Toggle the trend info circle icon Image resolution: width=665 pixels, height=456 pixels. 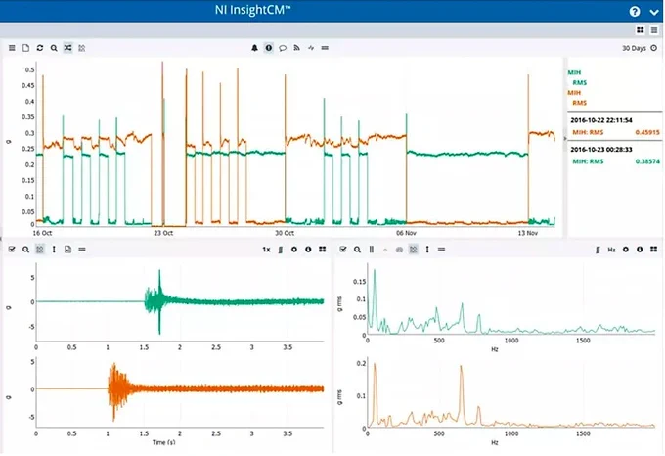point(269,48)
